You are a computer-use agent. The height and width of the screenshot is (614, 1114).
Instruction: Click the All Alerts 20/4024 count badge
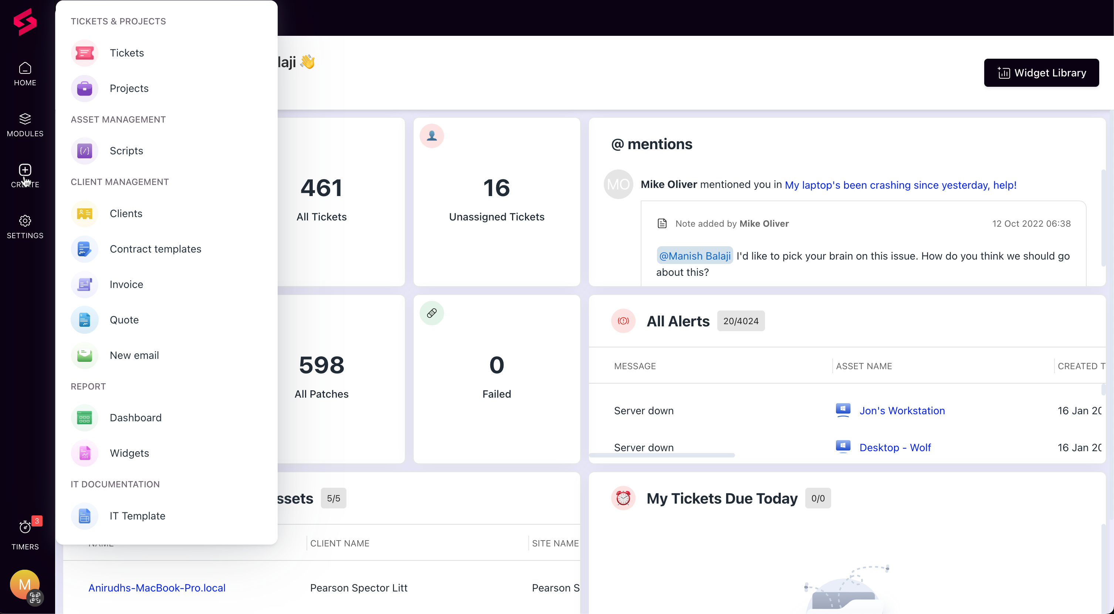pos(741,321)
